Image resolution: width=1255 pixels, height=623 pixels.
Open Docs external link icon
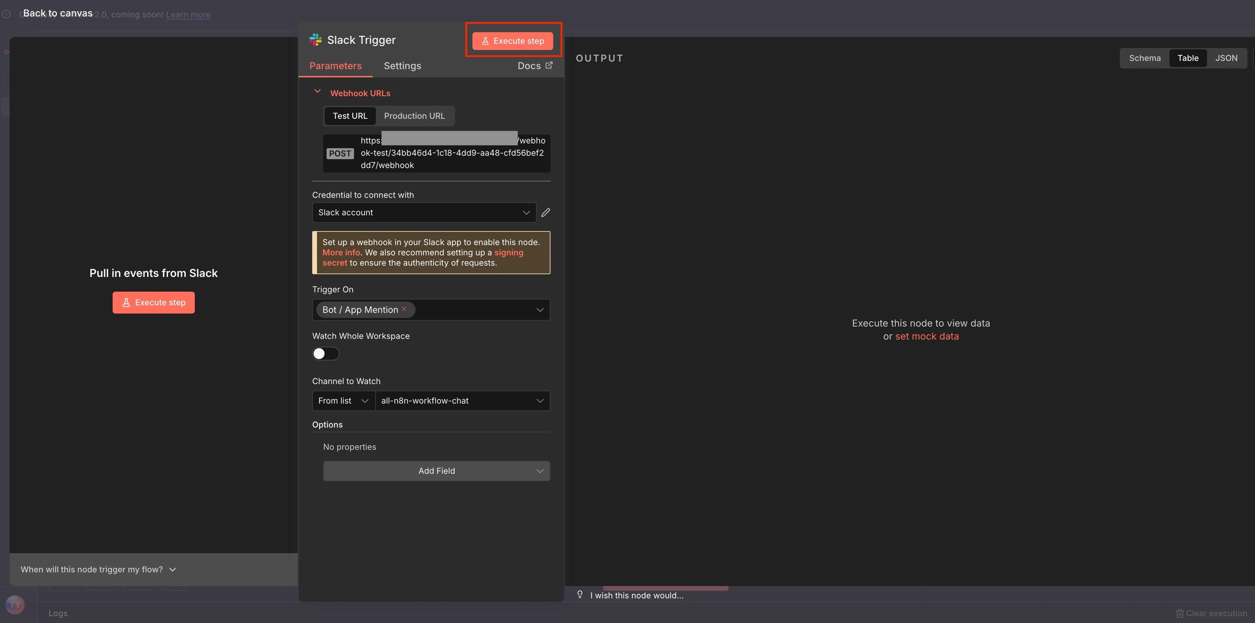coord(549,65)
